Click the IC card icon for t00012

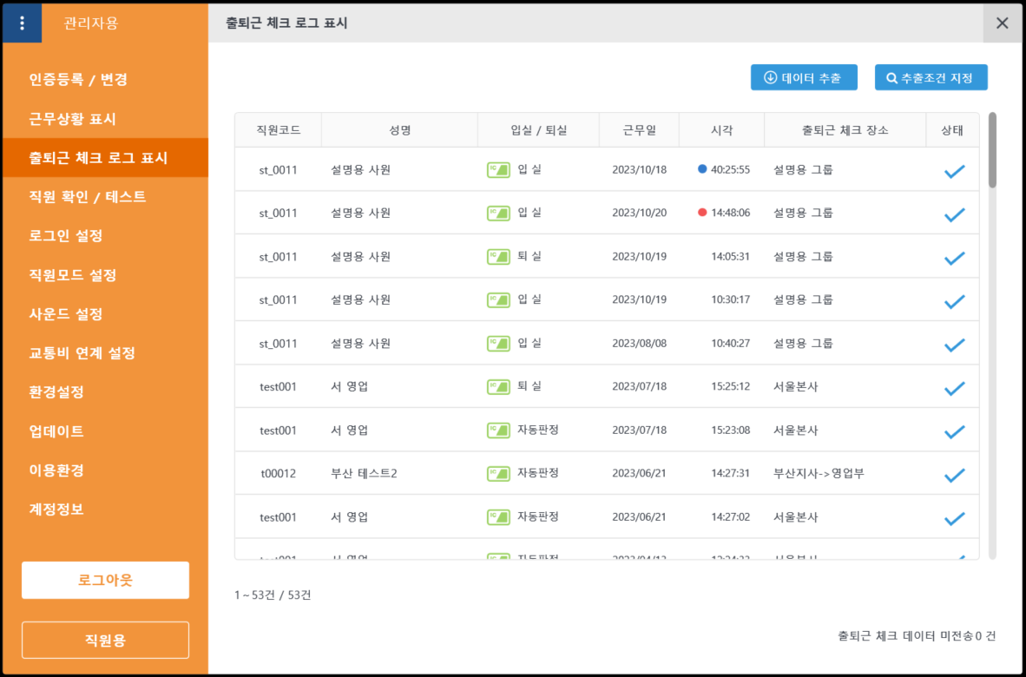498,474
